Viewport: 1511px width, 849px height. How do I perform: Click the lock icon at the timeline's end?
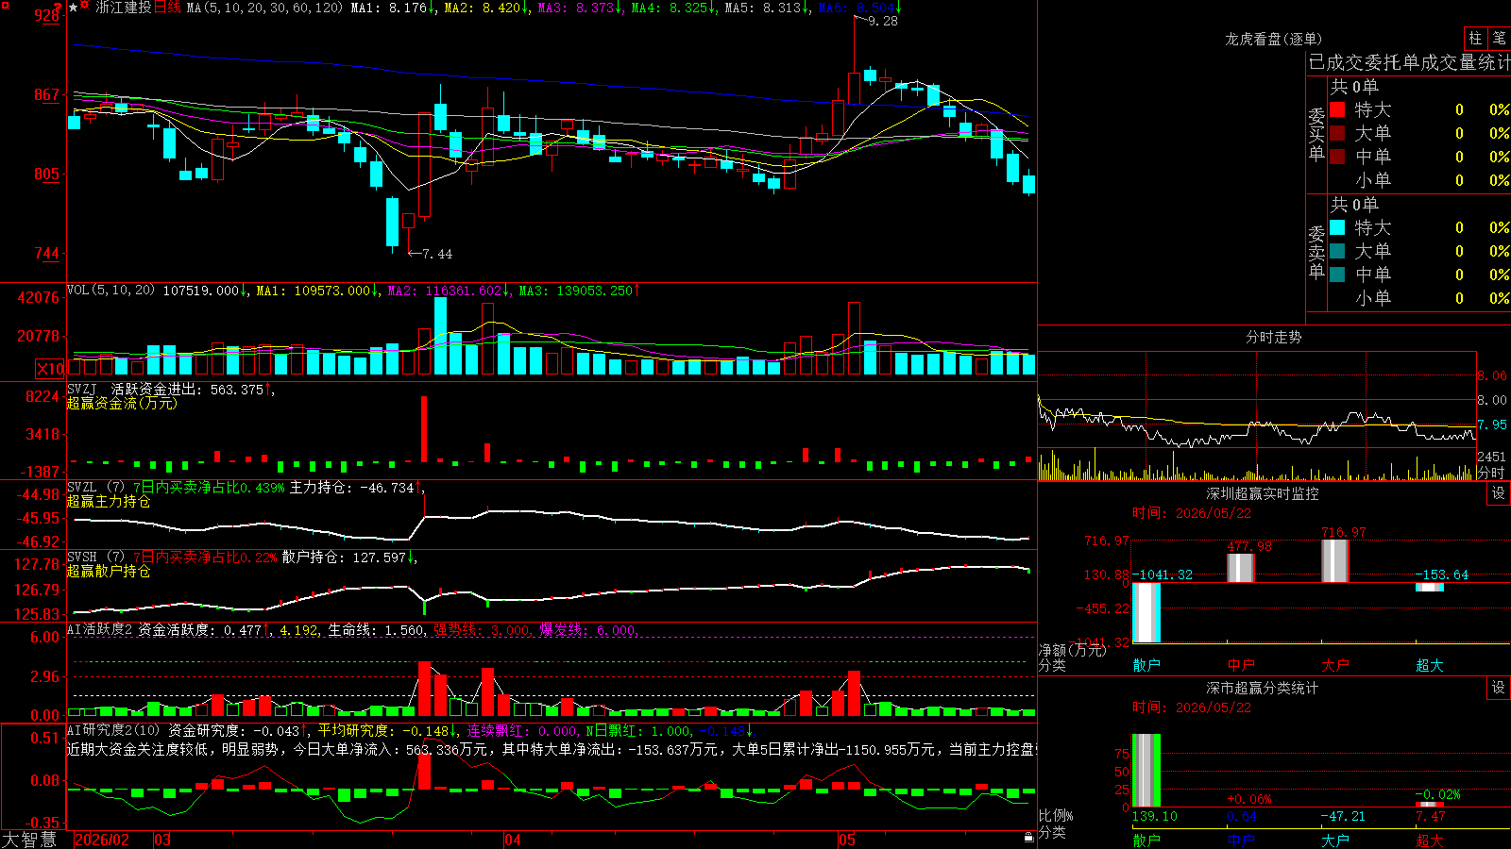pos(1029,838)
